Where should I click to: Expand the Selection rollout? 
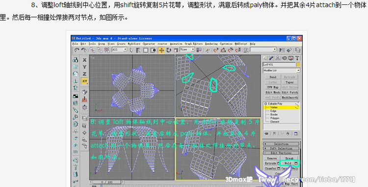click(x=281, y=144)
